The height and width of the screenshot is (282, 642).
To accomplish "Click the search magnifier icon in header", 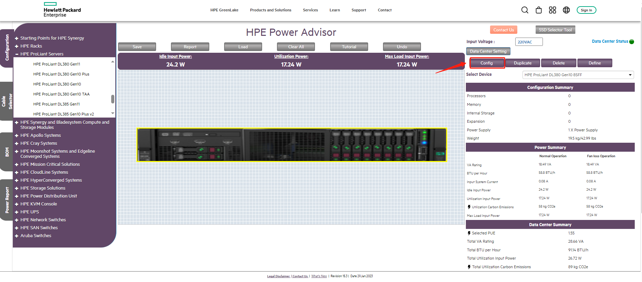I will 525,10.
